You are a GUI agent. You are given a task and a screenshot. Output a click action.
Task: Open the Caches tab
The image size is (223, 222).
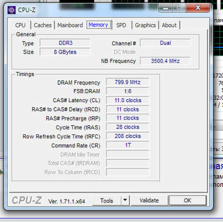(x=42, y=25)
